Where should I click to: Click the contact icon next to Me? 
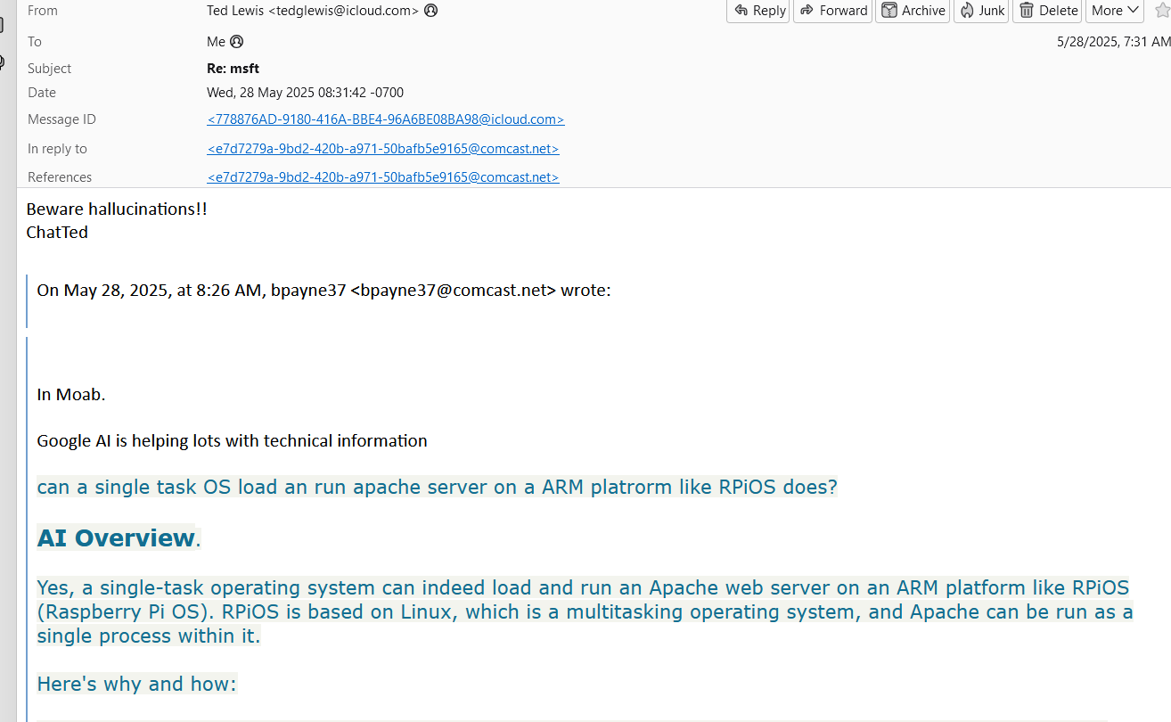(236, 41)
